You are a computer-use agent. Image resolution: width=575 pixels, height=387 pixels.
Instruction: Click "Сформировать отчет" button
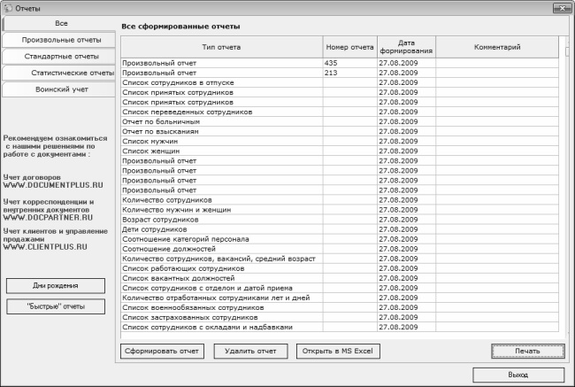coord(162,351)
